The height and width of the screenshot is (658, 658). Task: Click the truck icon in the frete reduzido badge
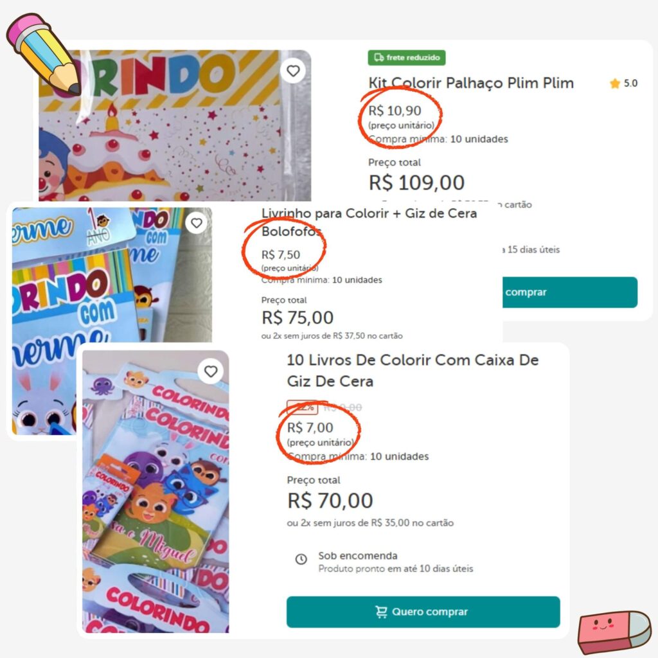378,58
